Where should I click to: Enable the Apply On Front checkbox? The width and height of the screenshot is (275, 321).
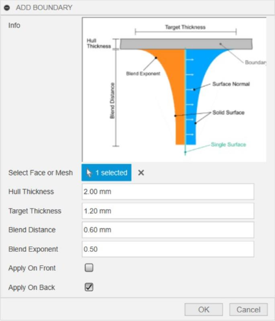[89, 268]
